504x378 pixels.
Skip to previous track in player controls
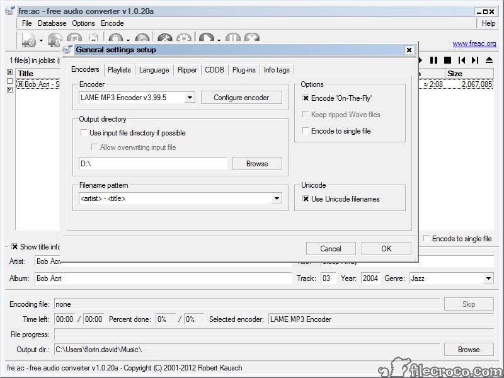pyautogui.click(x=462, y=60)
